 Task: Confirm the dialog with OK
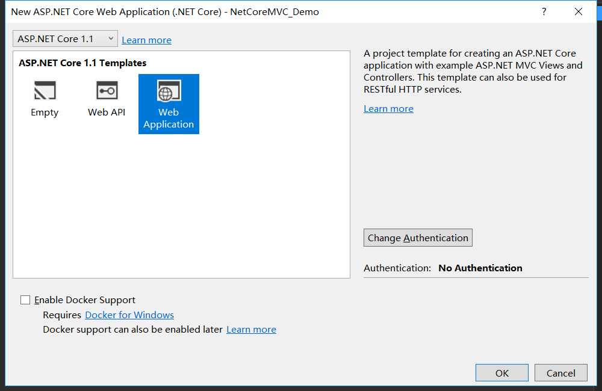click(x=501, y=373)
